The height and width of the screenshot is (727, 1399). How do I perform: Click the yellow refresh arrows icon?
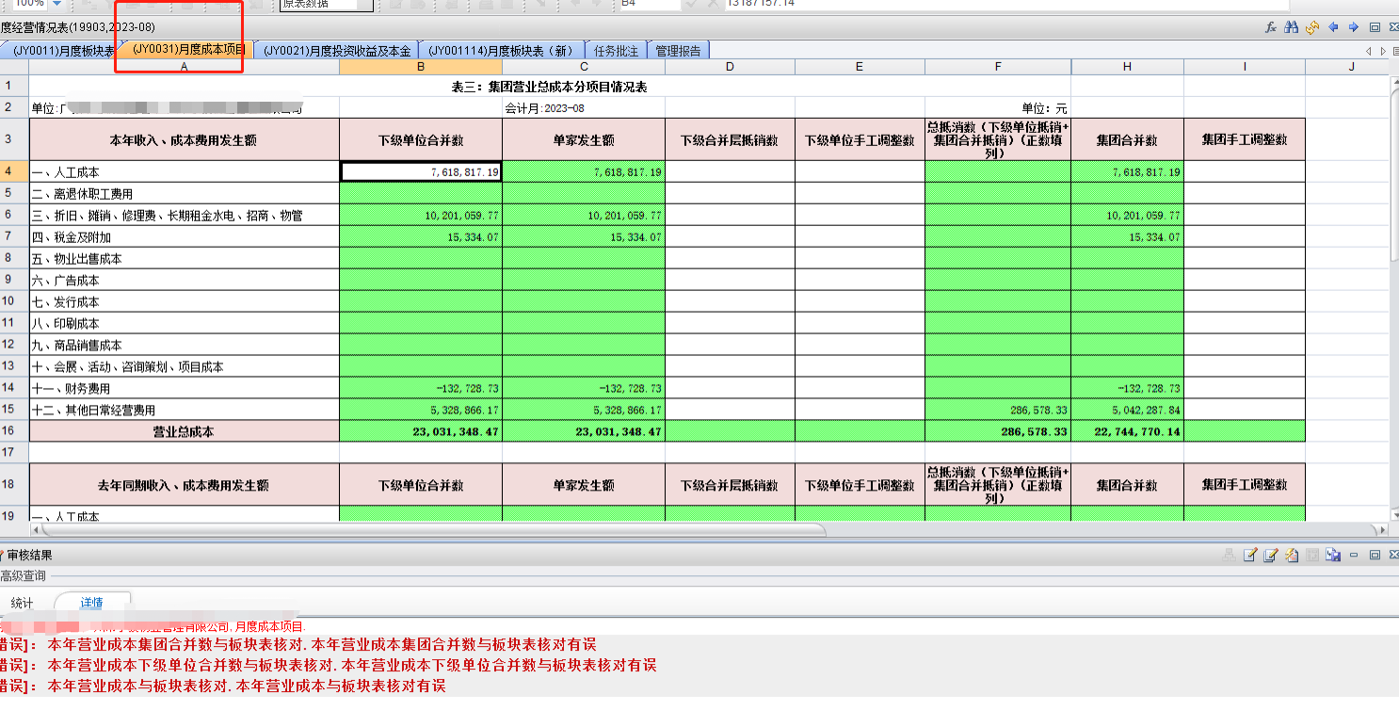coord(1312,27)
